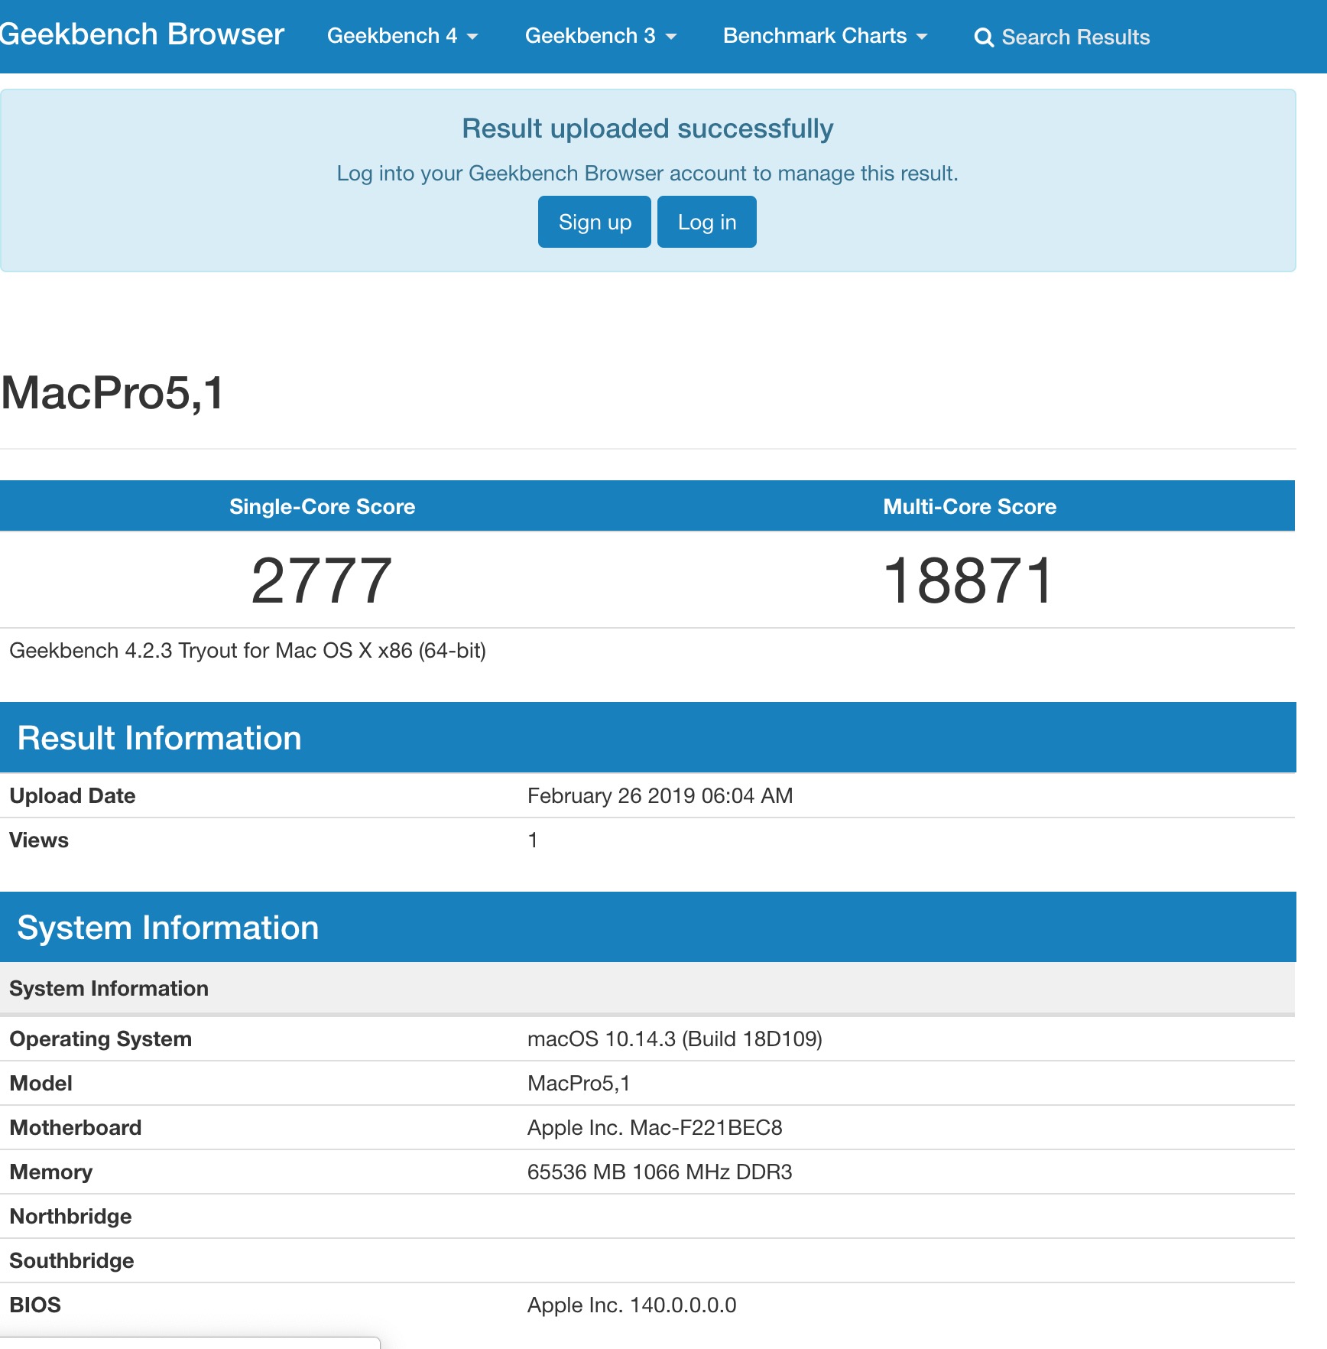Click the System Information blue section header
Screen dimensions: 1327x1349
click(648, 928)
